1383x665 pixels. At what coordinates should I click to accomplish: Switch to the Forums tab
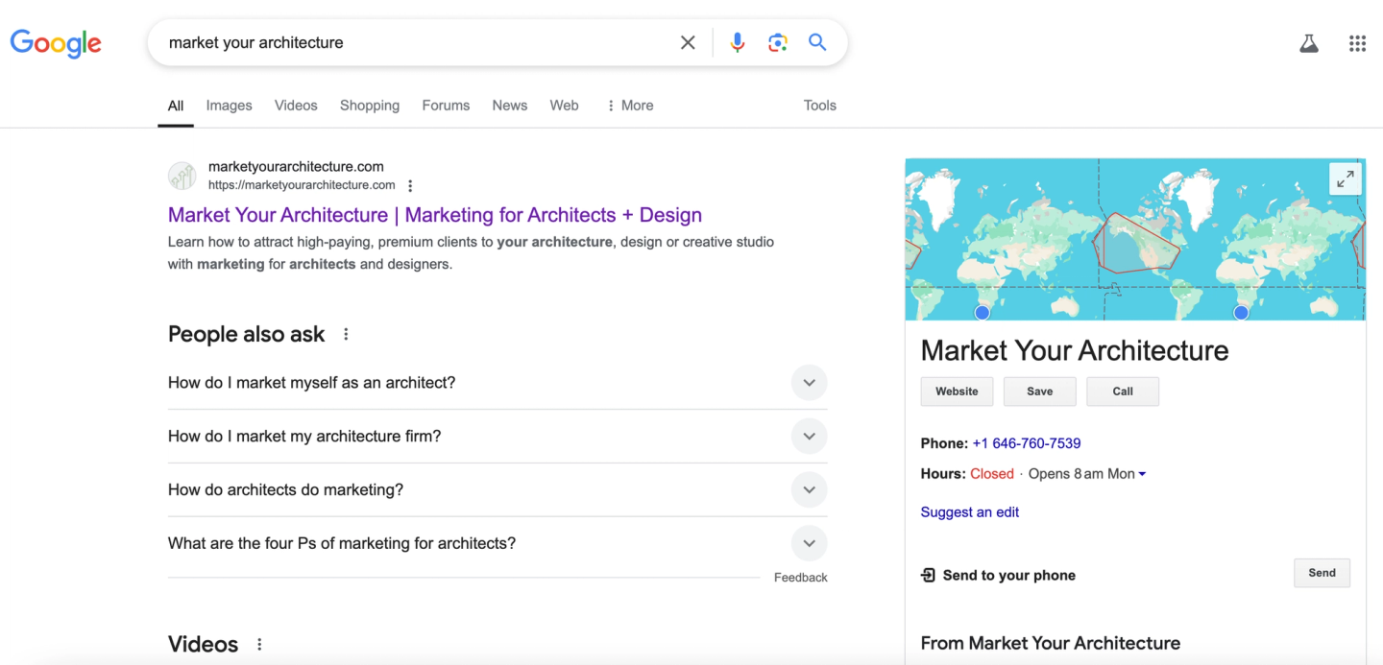446,106
